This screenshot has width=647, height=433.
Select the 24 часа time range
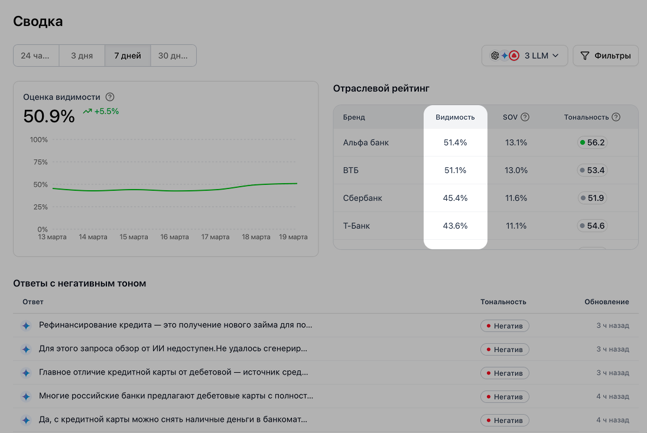click(35, 56)
